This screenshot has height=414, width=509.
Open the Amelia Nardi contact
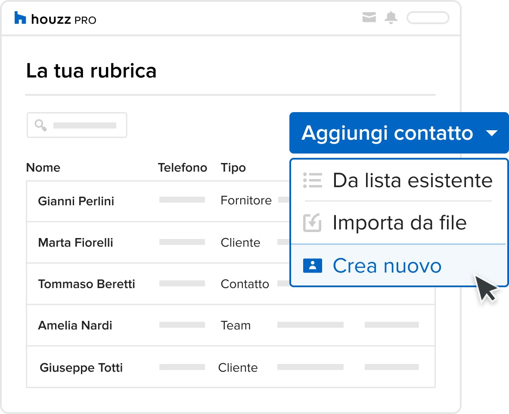75,325
